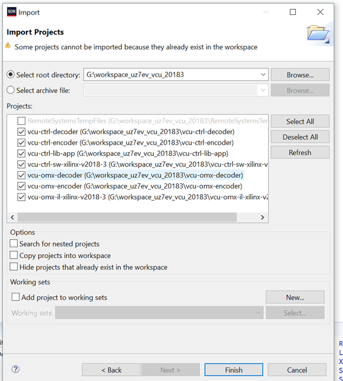The image size is (343, 381).
Task: Select the vcu-omx-decoder project row text
Action: [135, 175]
